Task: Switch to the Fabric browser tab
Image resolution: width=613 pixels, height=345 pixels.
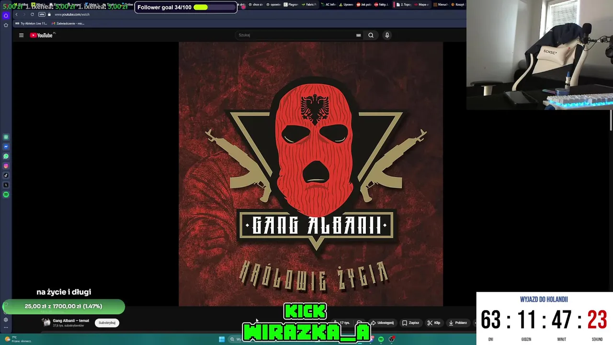Action: tap(310, 4)
